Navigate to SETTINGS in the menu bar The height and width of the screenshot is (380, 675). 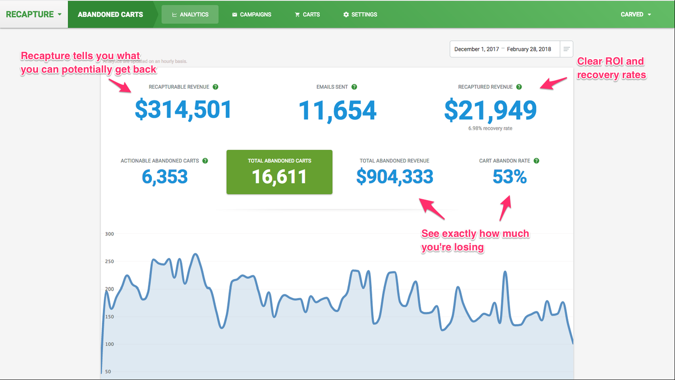click(x=364, y=14)
